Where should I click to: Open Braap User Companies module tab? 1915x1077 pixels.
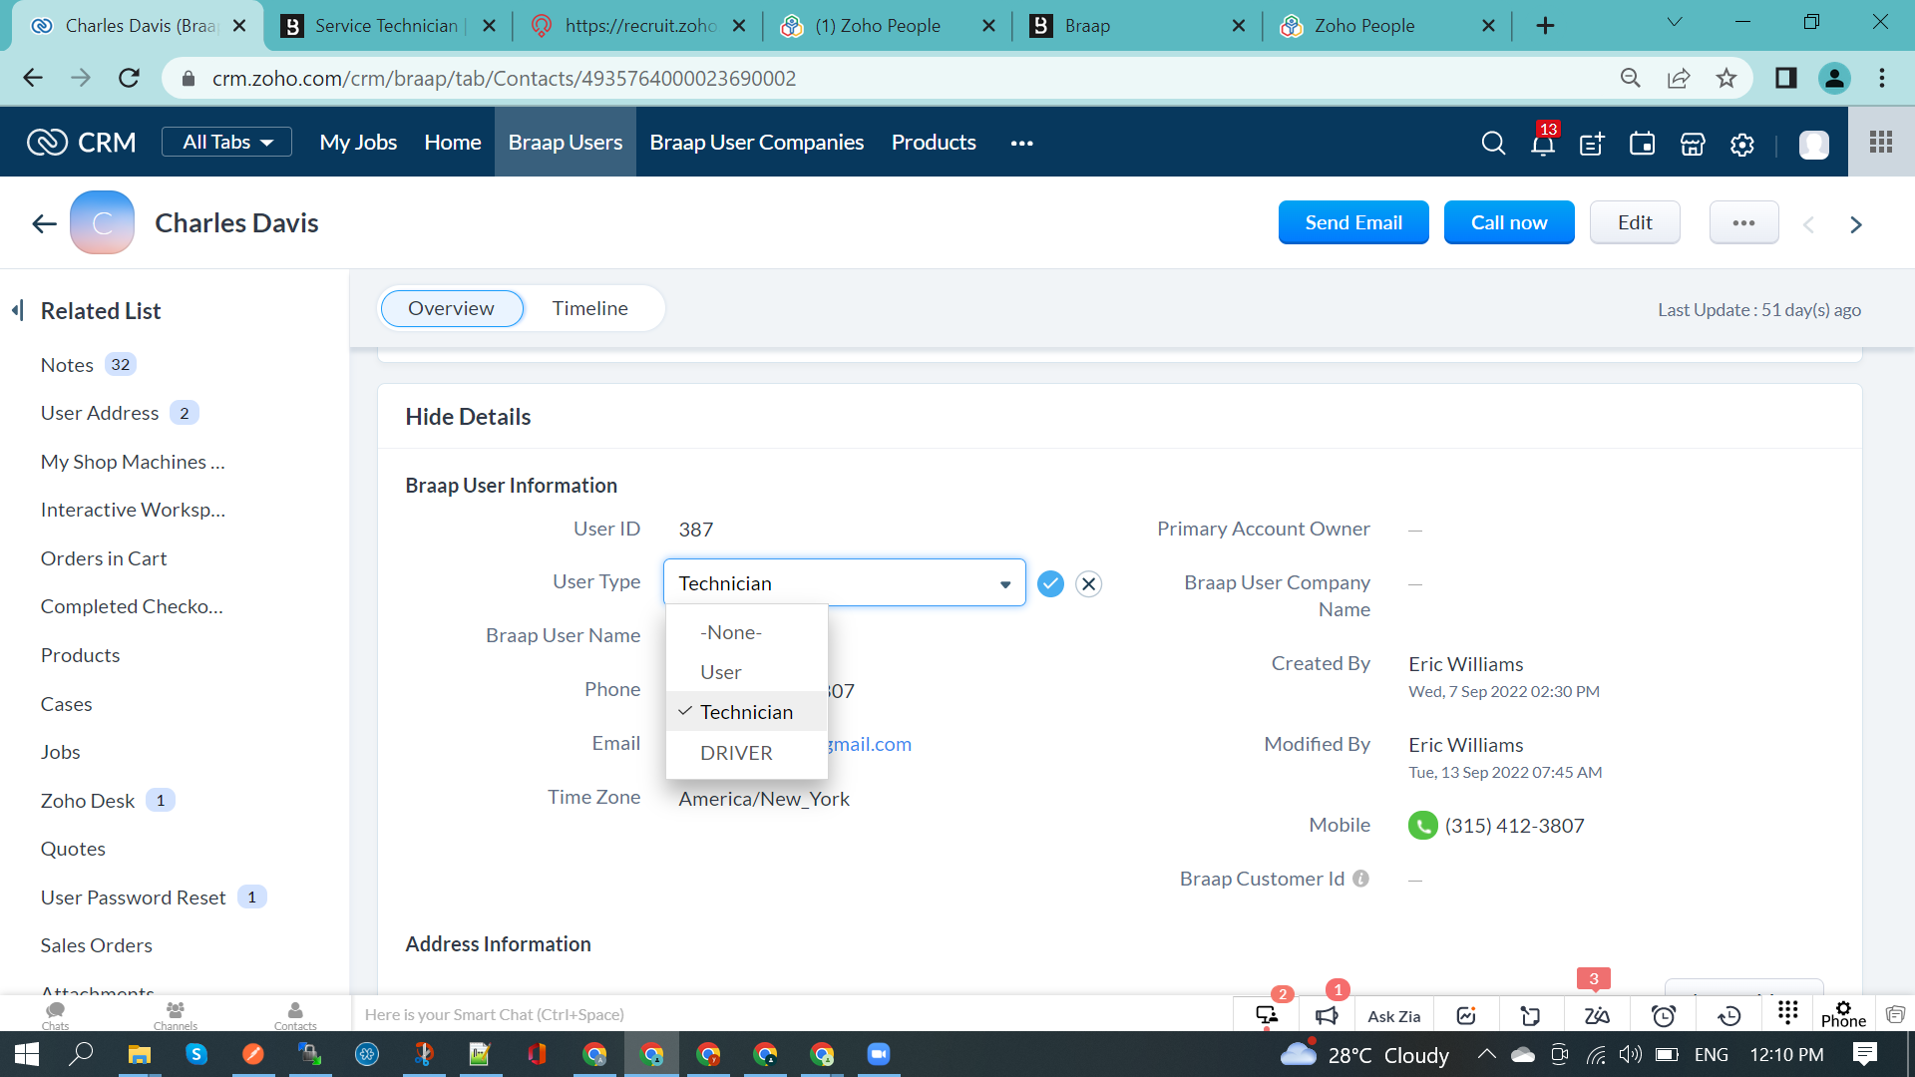756,143
